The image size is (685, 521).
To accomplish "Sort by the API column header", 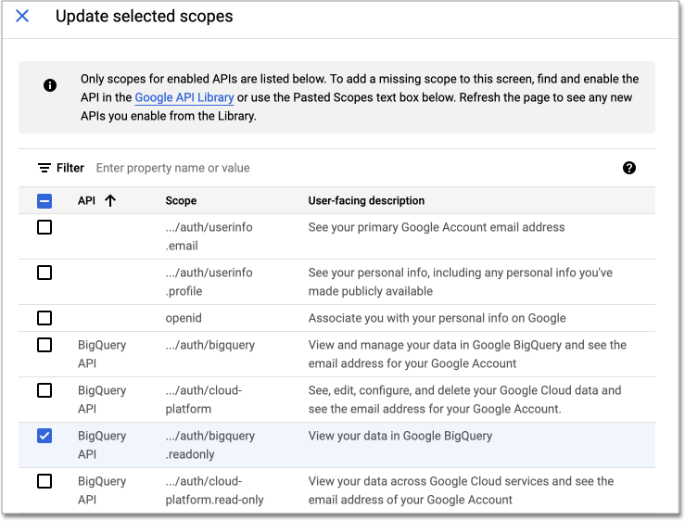I will point(86,200).
